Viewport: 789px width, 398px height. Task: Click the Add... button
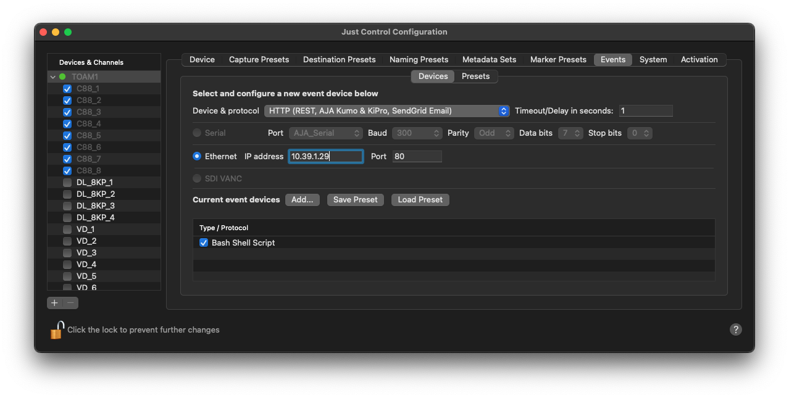pyautogui.click(x=303, y=200)
